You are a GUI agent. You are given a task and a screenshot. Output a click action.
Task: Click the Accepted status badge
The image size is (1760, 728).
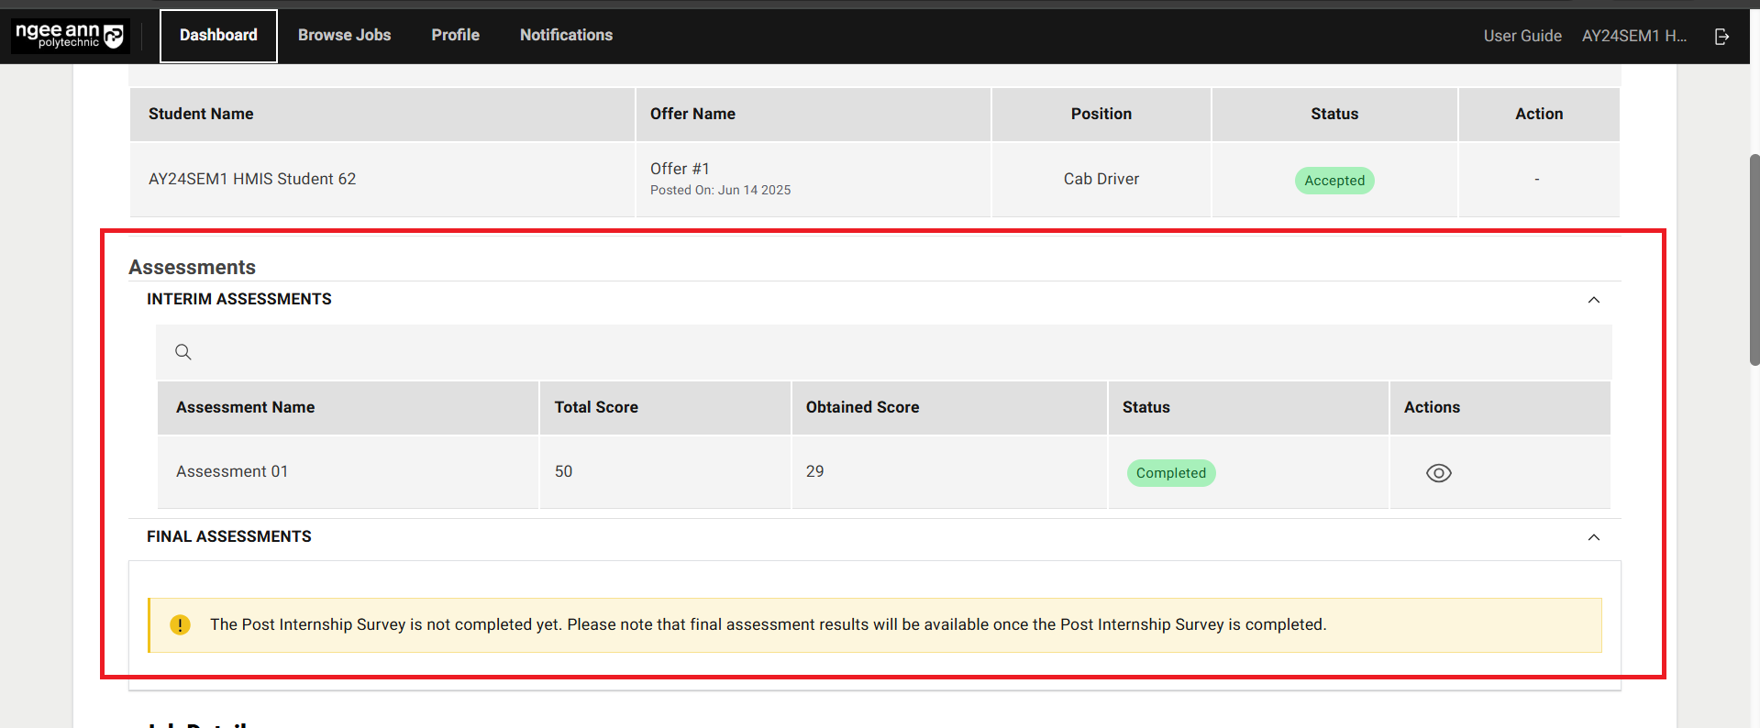pyautogui.click(x=1334, y=181)
